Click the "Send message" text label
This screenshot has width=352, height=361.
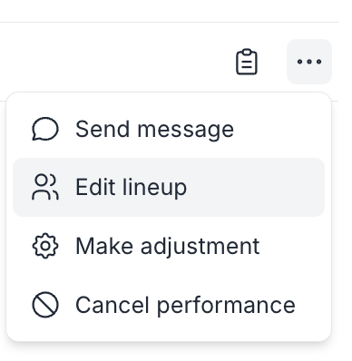[154, 130]
